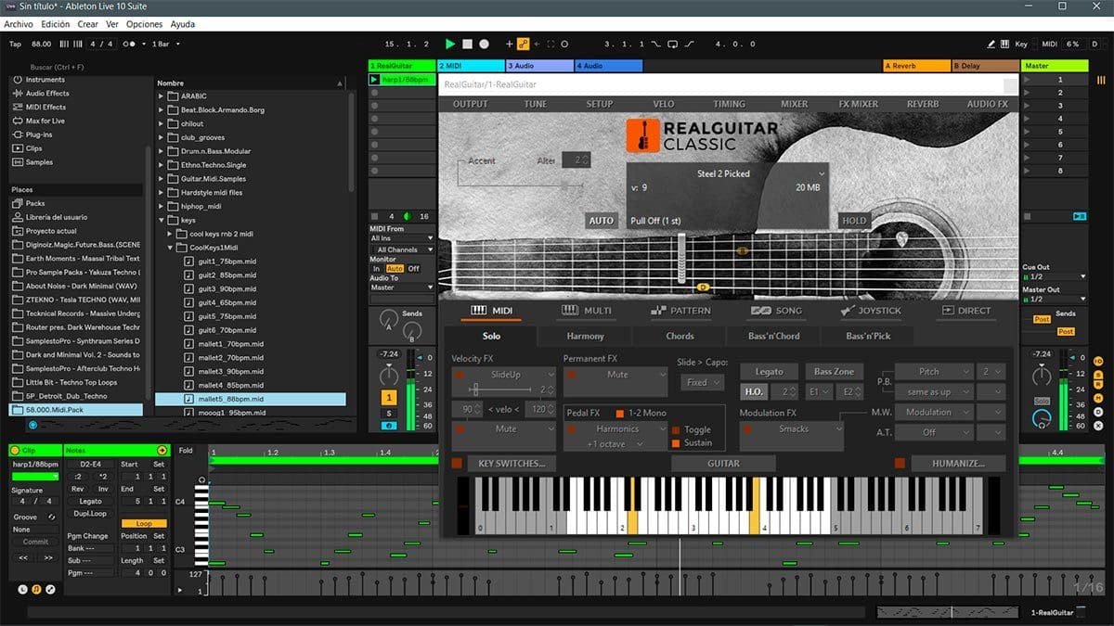The height and width of the screenshot is (626, 1114).
Task: Toggle the Draw Mode pencil icon
Action: pyautogui.click(x=992, y=44)
